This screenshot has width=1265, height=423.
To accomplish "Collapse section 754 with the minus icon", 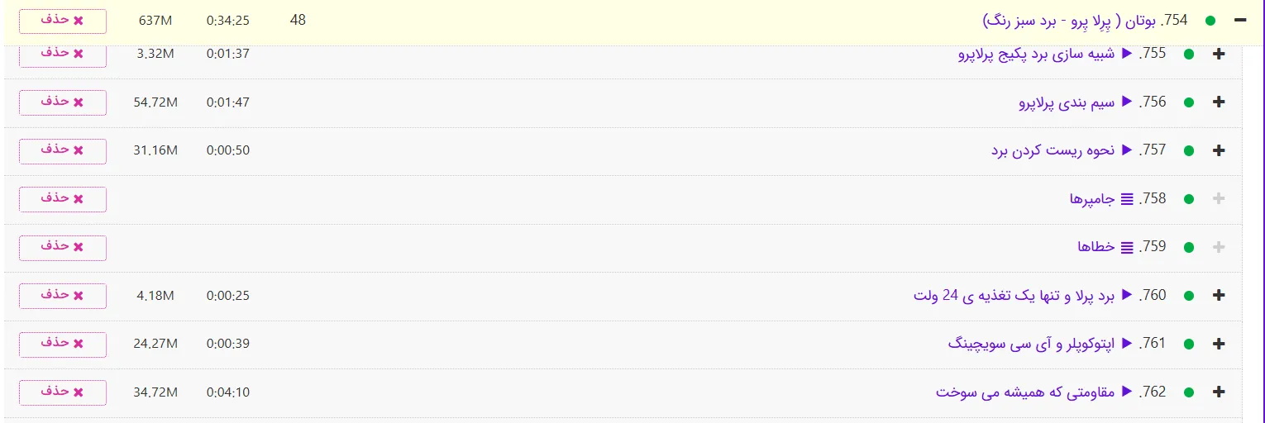I will point(1239,21).
